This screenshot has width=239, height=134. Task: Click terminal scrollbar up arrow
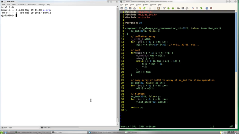tap(117, 7)
